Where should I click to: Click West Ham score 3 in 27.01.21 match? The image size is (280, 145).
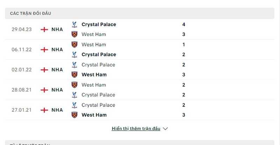pos(184,115)
